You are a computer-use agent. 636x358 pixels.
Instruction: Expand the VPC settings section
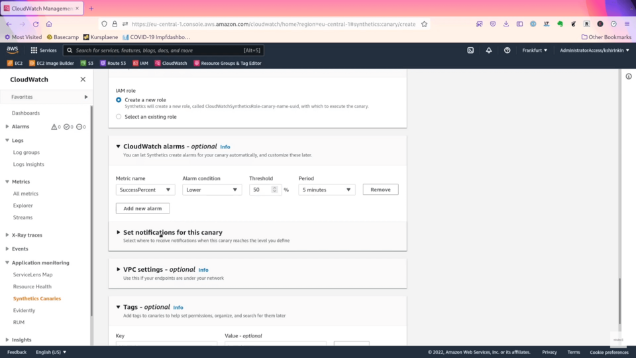pos(118,270)
